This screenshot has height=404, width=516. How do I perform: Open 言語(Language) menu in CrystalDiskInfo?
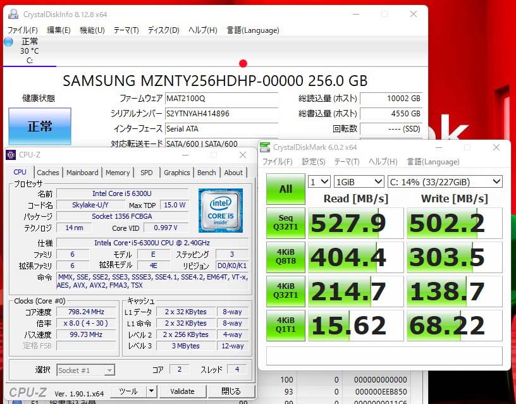point(253,30)
